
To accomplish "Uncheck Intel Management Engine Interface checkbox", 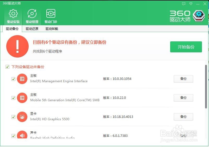I will (13, 79).
